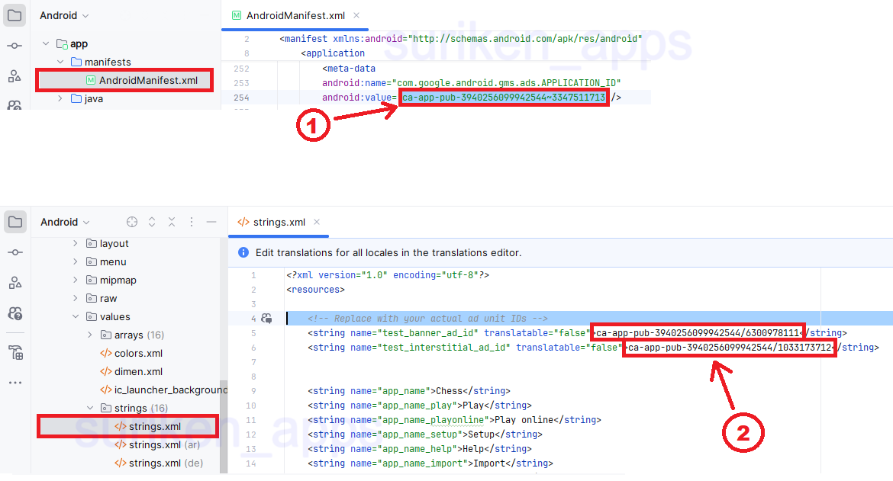Screen dimensions: 893x481
Task: Expand the mipmap folder
Action: pos(76,280)
